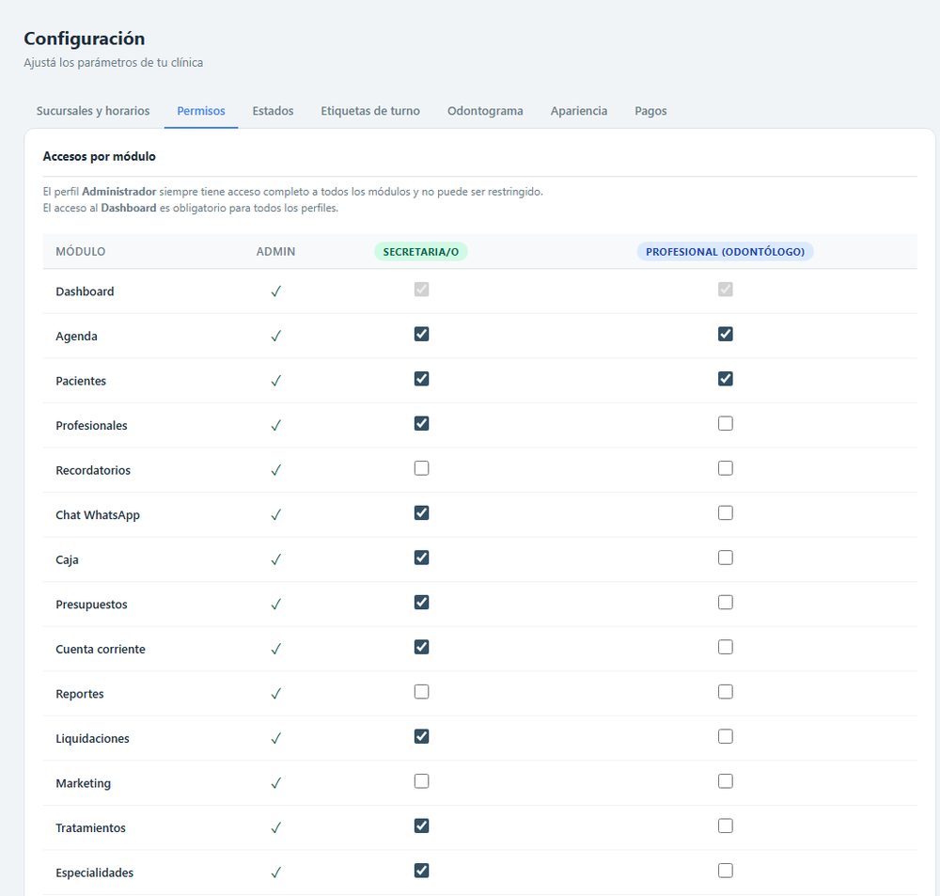
Task: Open the Apariencia tab
Action: tap(578, 111)
